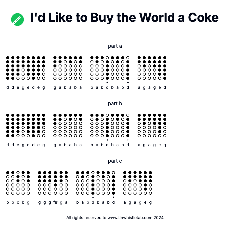Click the first fingering diagram in part c
The width and height of the screenshot is (230, 226).
click(x=8, y=183)
